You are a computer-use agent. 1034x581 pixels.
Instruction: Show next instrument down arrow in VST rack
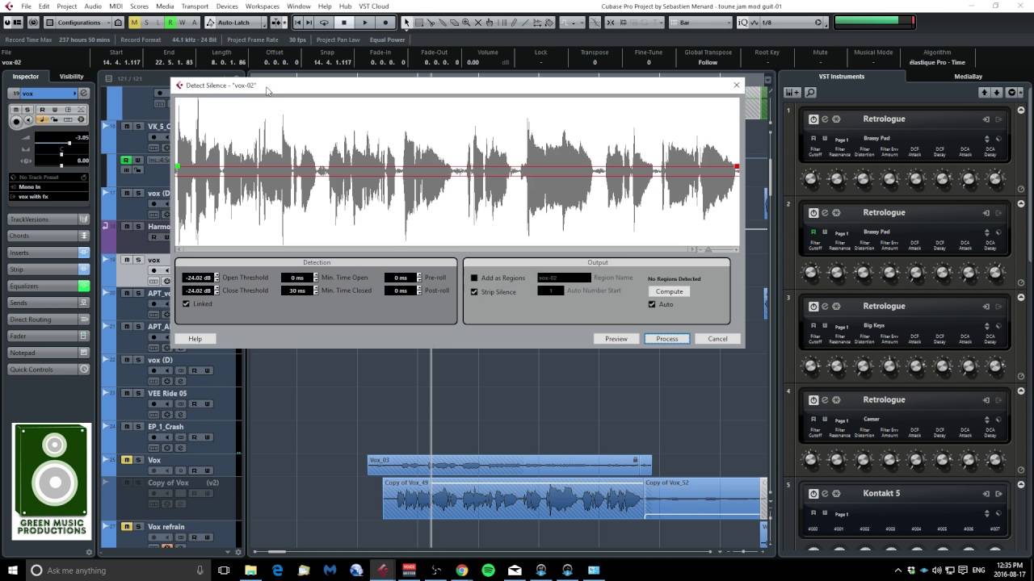pyautogui.click(x=996, y=93)
